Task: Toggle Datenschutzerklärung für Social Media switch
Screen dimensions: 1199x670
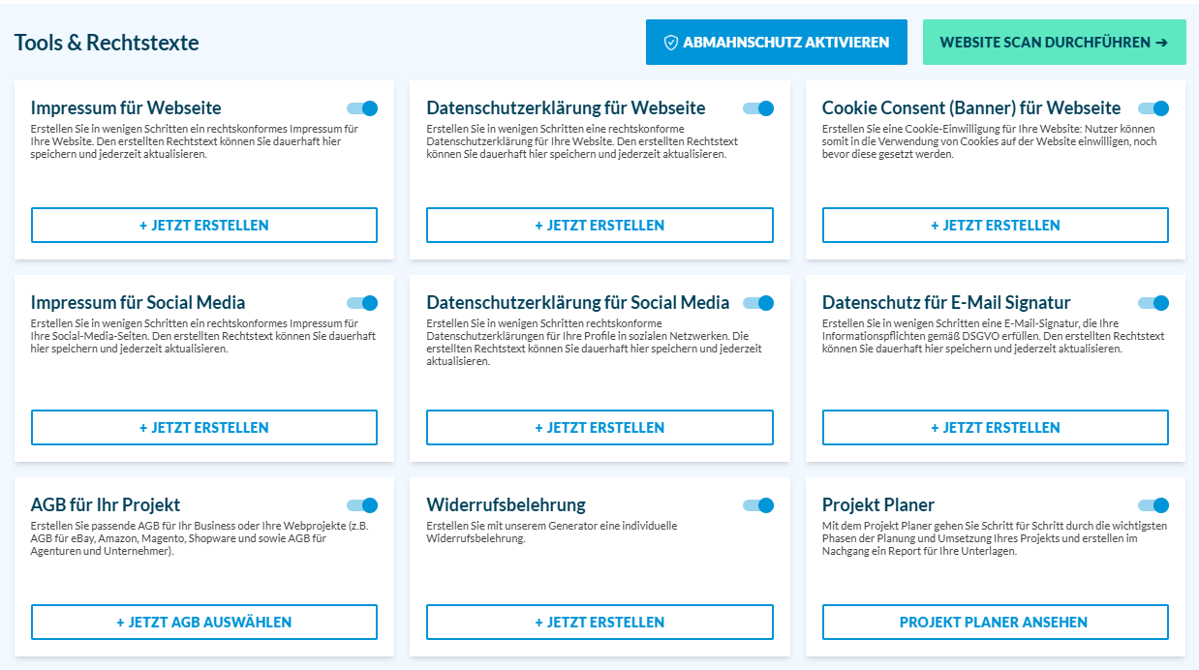Action: pos(758,303)
